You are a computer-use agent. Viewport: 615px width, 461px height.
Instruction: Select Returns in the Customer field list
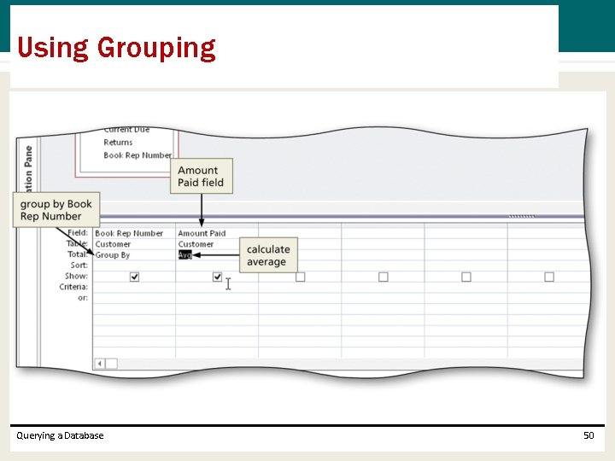click(x=118, y=143)
